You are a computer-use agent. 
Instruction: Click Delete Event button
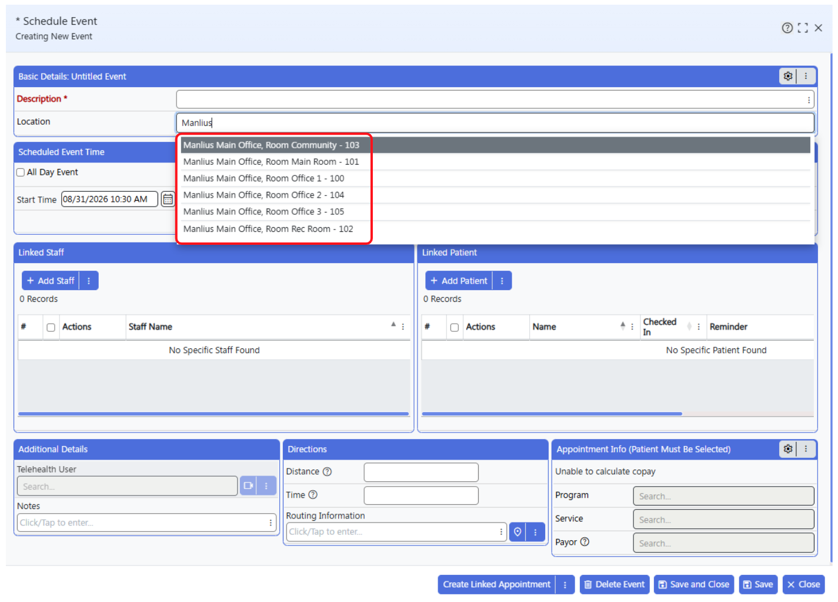(x=615, y=584)
